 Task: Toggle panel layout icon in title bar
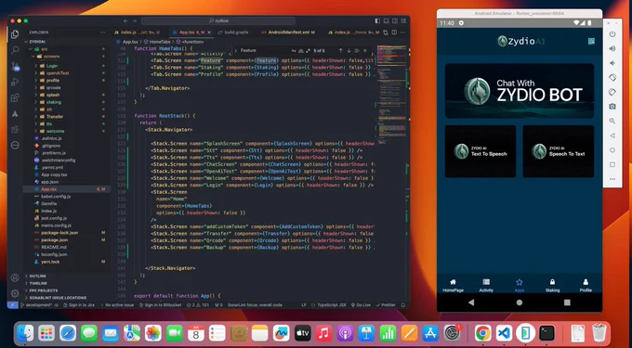386,21
